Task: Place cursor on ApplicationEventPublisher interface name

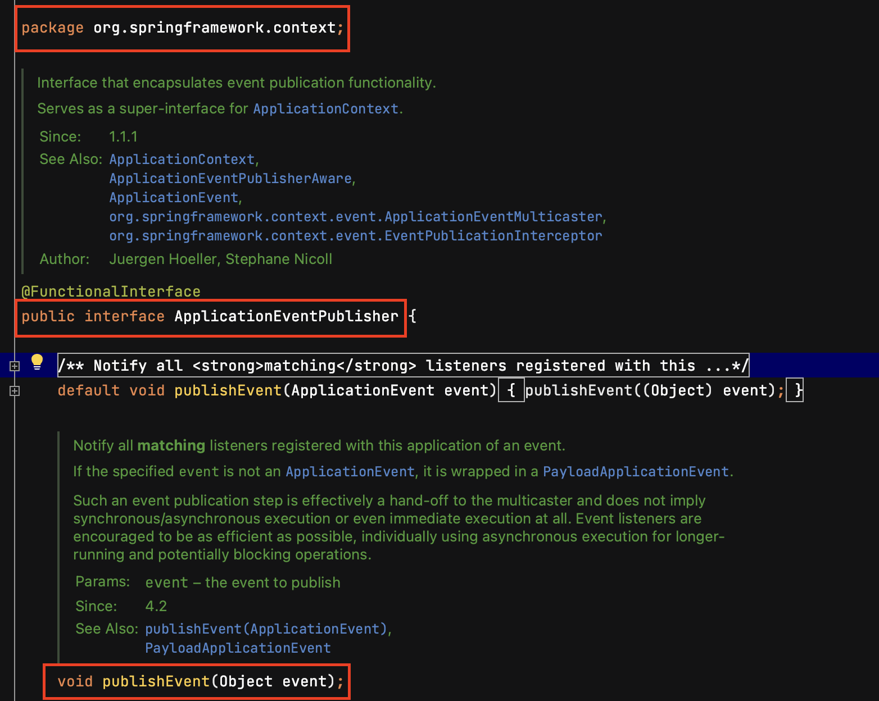Action: tap(286, 316)
